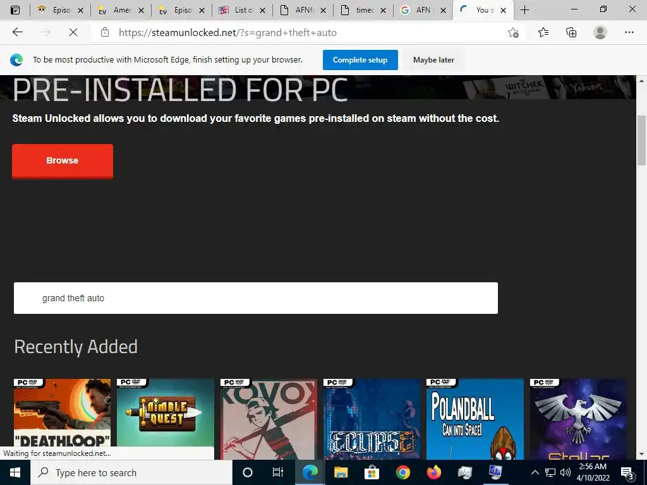This screenshot has width=647, height=485.
Task: Open Polandball Can Into Space thumbnail
Action: tap(475, 418)
